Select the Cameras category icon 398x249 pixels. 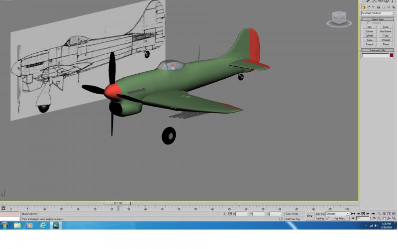coord(379,7)
